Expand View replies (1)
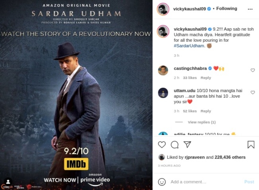259x190 pixels. 202,122
